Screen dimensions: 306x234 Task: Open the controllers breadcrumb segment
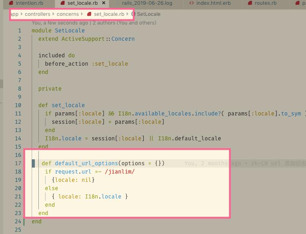coord(38,14)
